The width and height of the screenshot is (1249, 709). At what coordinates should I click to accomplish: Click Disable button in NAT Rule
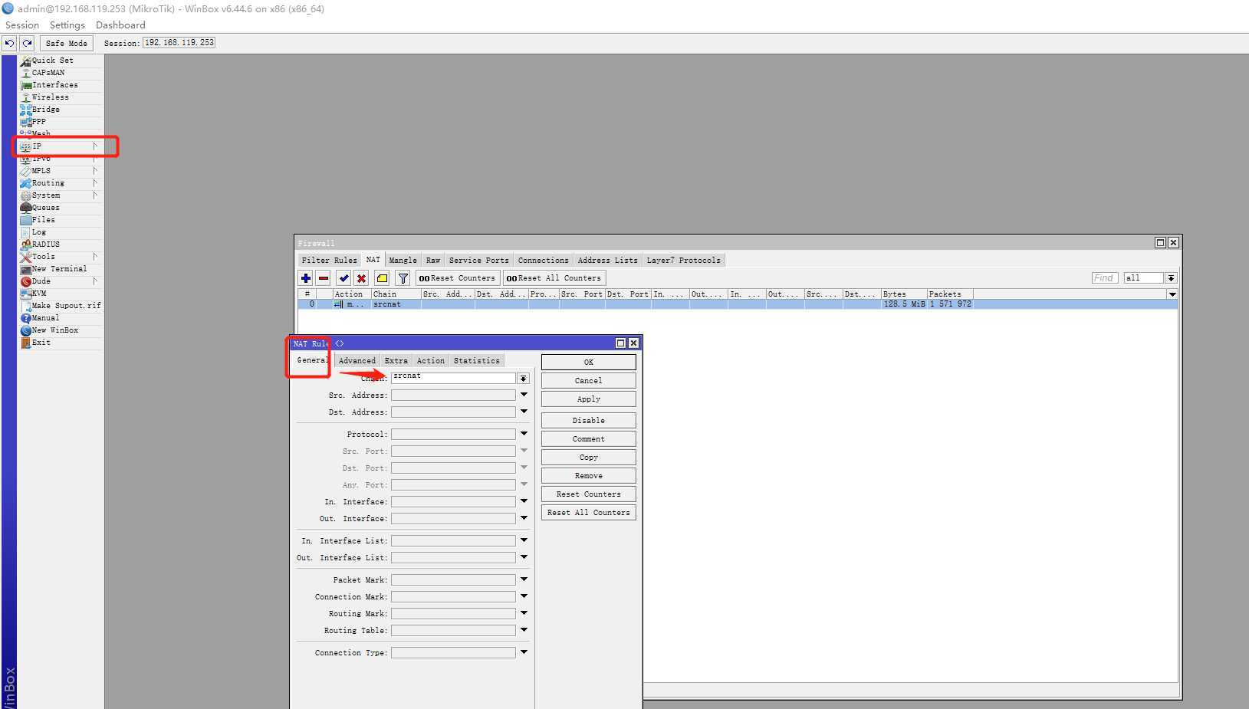click(589, 421)
